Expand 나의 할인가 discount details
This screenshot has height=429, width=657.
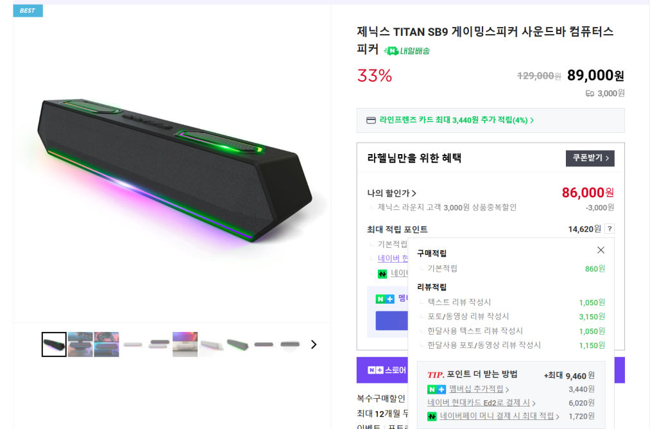tap(392, 193)
